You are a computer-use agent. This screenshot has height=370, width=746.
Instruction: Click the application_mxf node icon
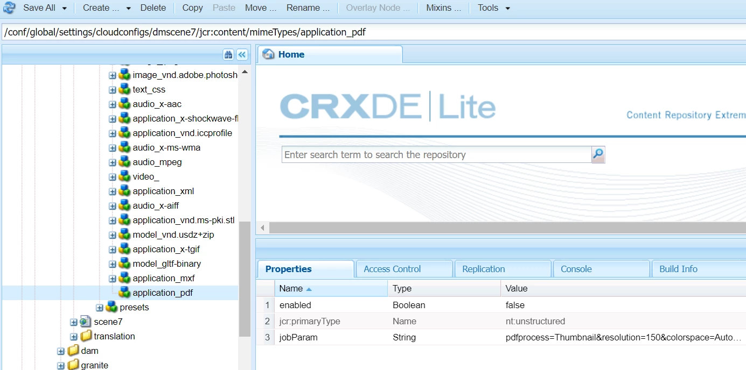124,278
